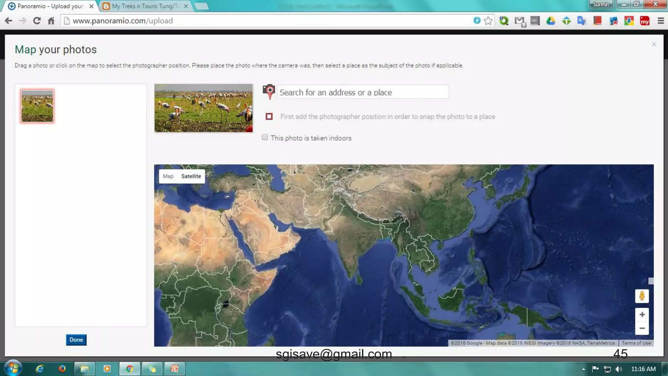
Task: Switch map view to Satellite
Action: click(191, 176)
